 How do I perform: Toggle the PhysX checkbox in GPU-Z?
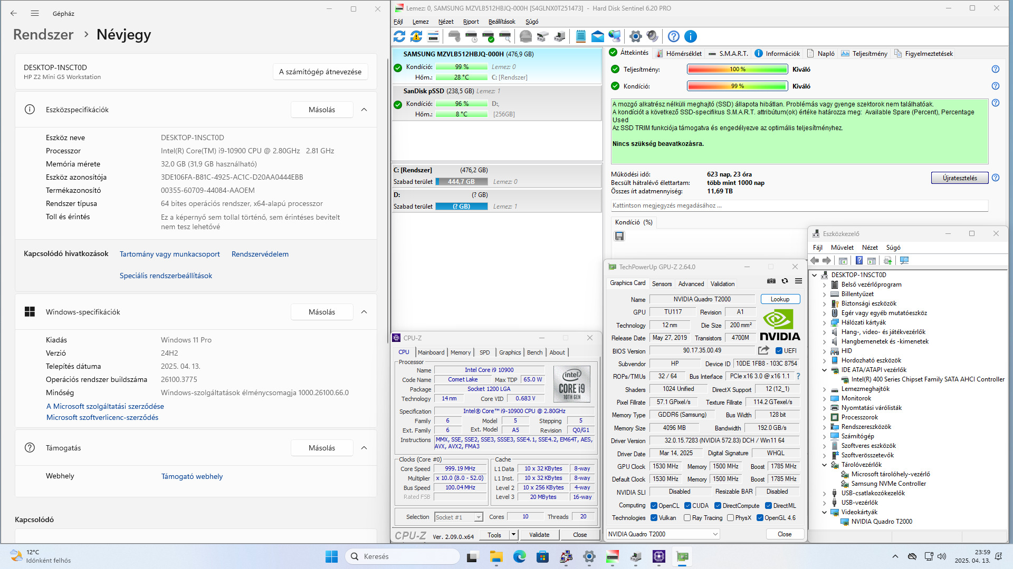(x=730, y=518)
